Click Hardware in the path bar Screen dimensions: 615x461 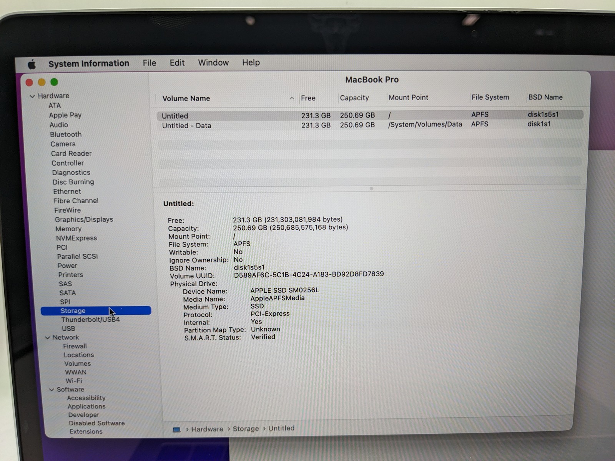(x=207, y=429)
